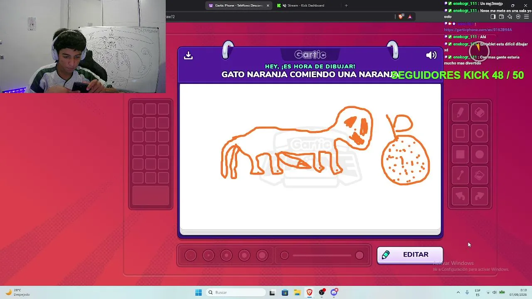Open the 28°C weather widget
The width and height of the screenshot is (532, 299).
click(x=17, y=292)
